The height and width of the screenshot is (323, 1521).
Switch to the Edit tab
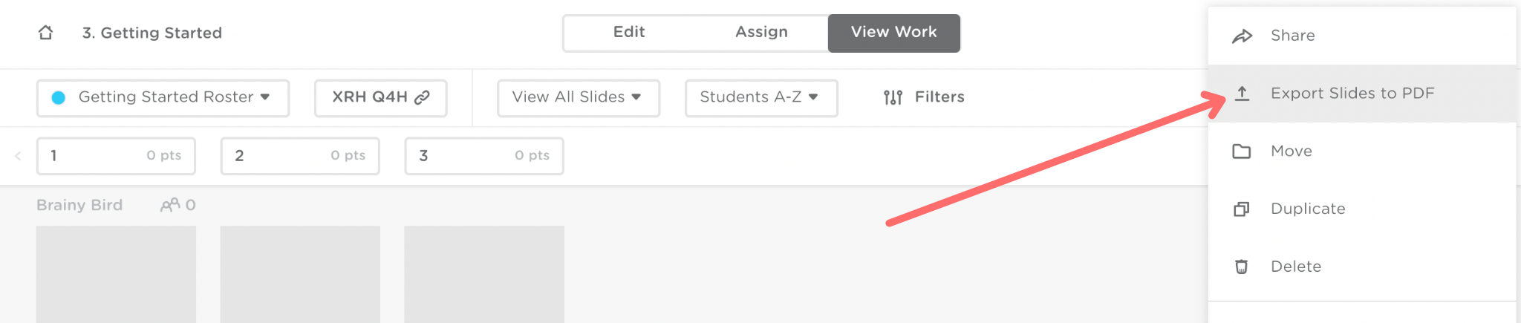629,33
